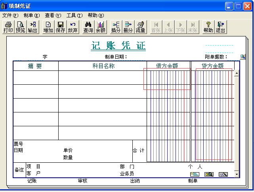Open the 制单(E) menu

32,15
